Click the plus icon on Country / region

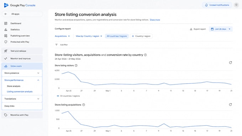coord(133,36)
